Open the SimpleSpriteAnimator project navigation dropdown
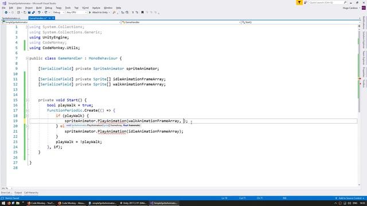 point(61,22)
